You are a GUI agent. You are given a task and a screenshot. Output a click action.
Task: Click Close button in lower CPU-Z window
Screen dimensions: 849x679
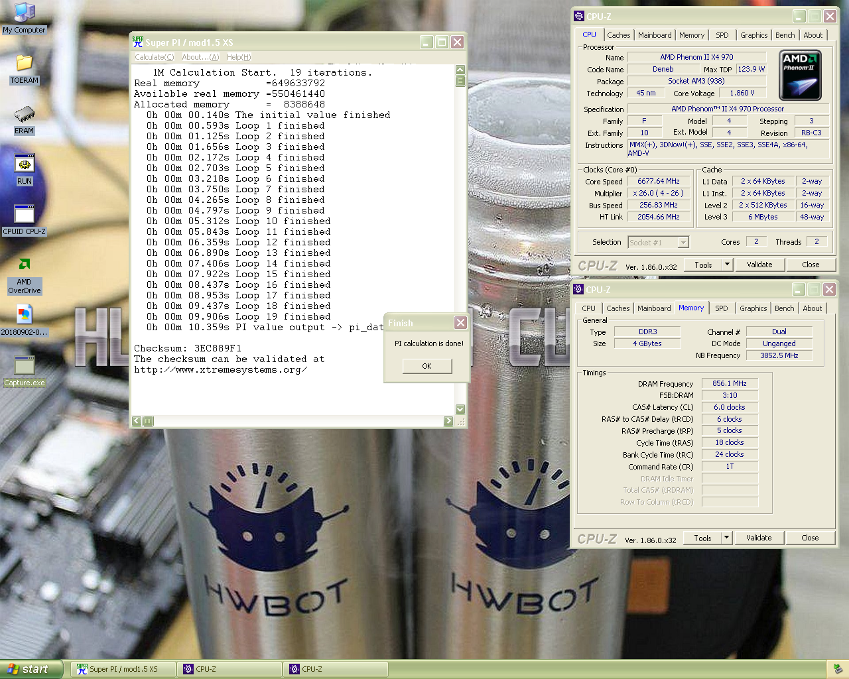tap(810, 538)
